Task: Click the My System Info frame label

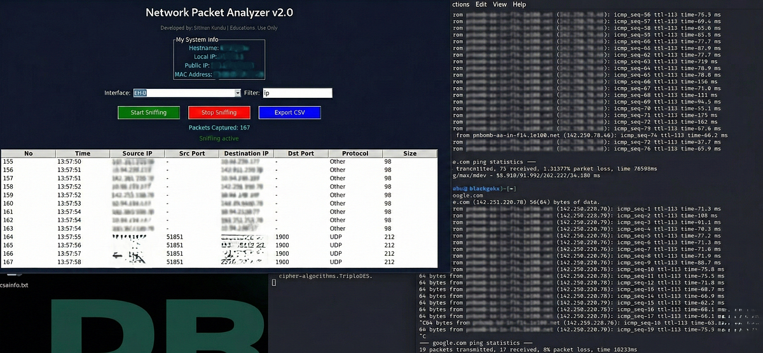Action: 198,40
